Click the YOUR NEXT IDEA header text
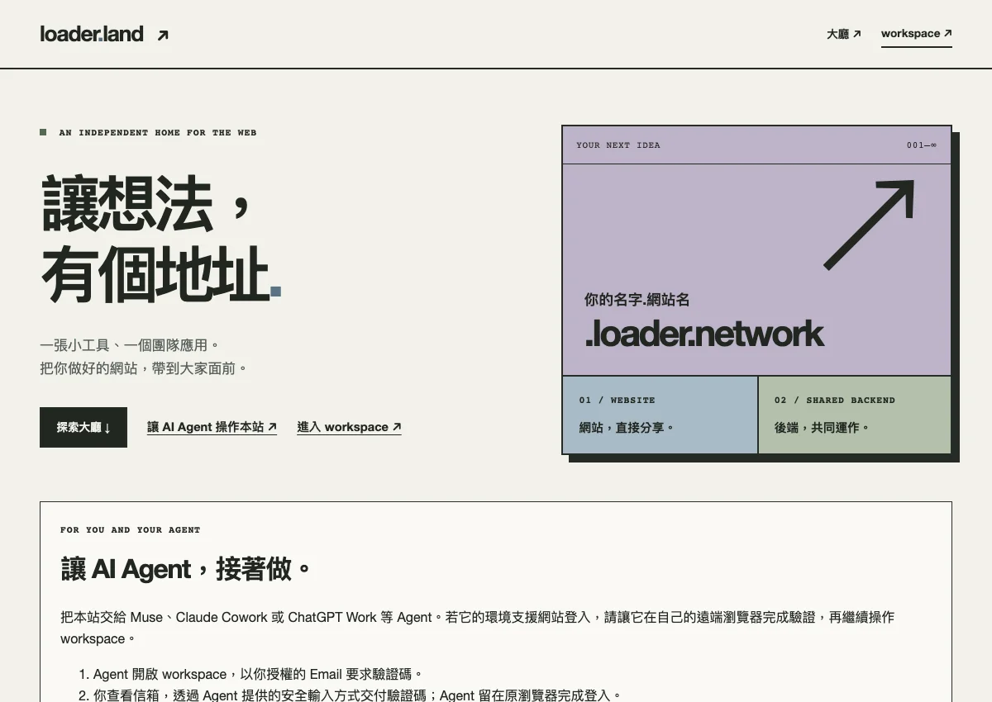Screen dimensions: 992x702 coord(618,145)
